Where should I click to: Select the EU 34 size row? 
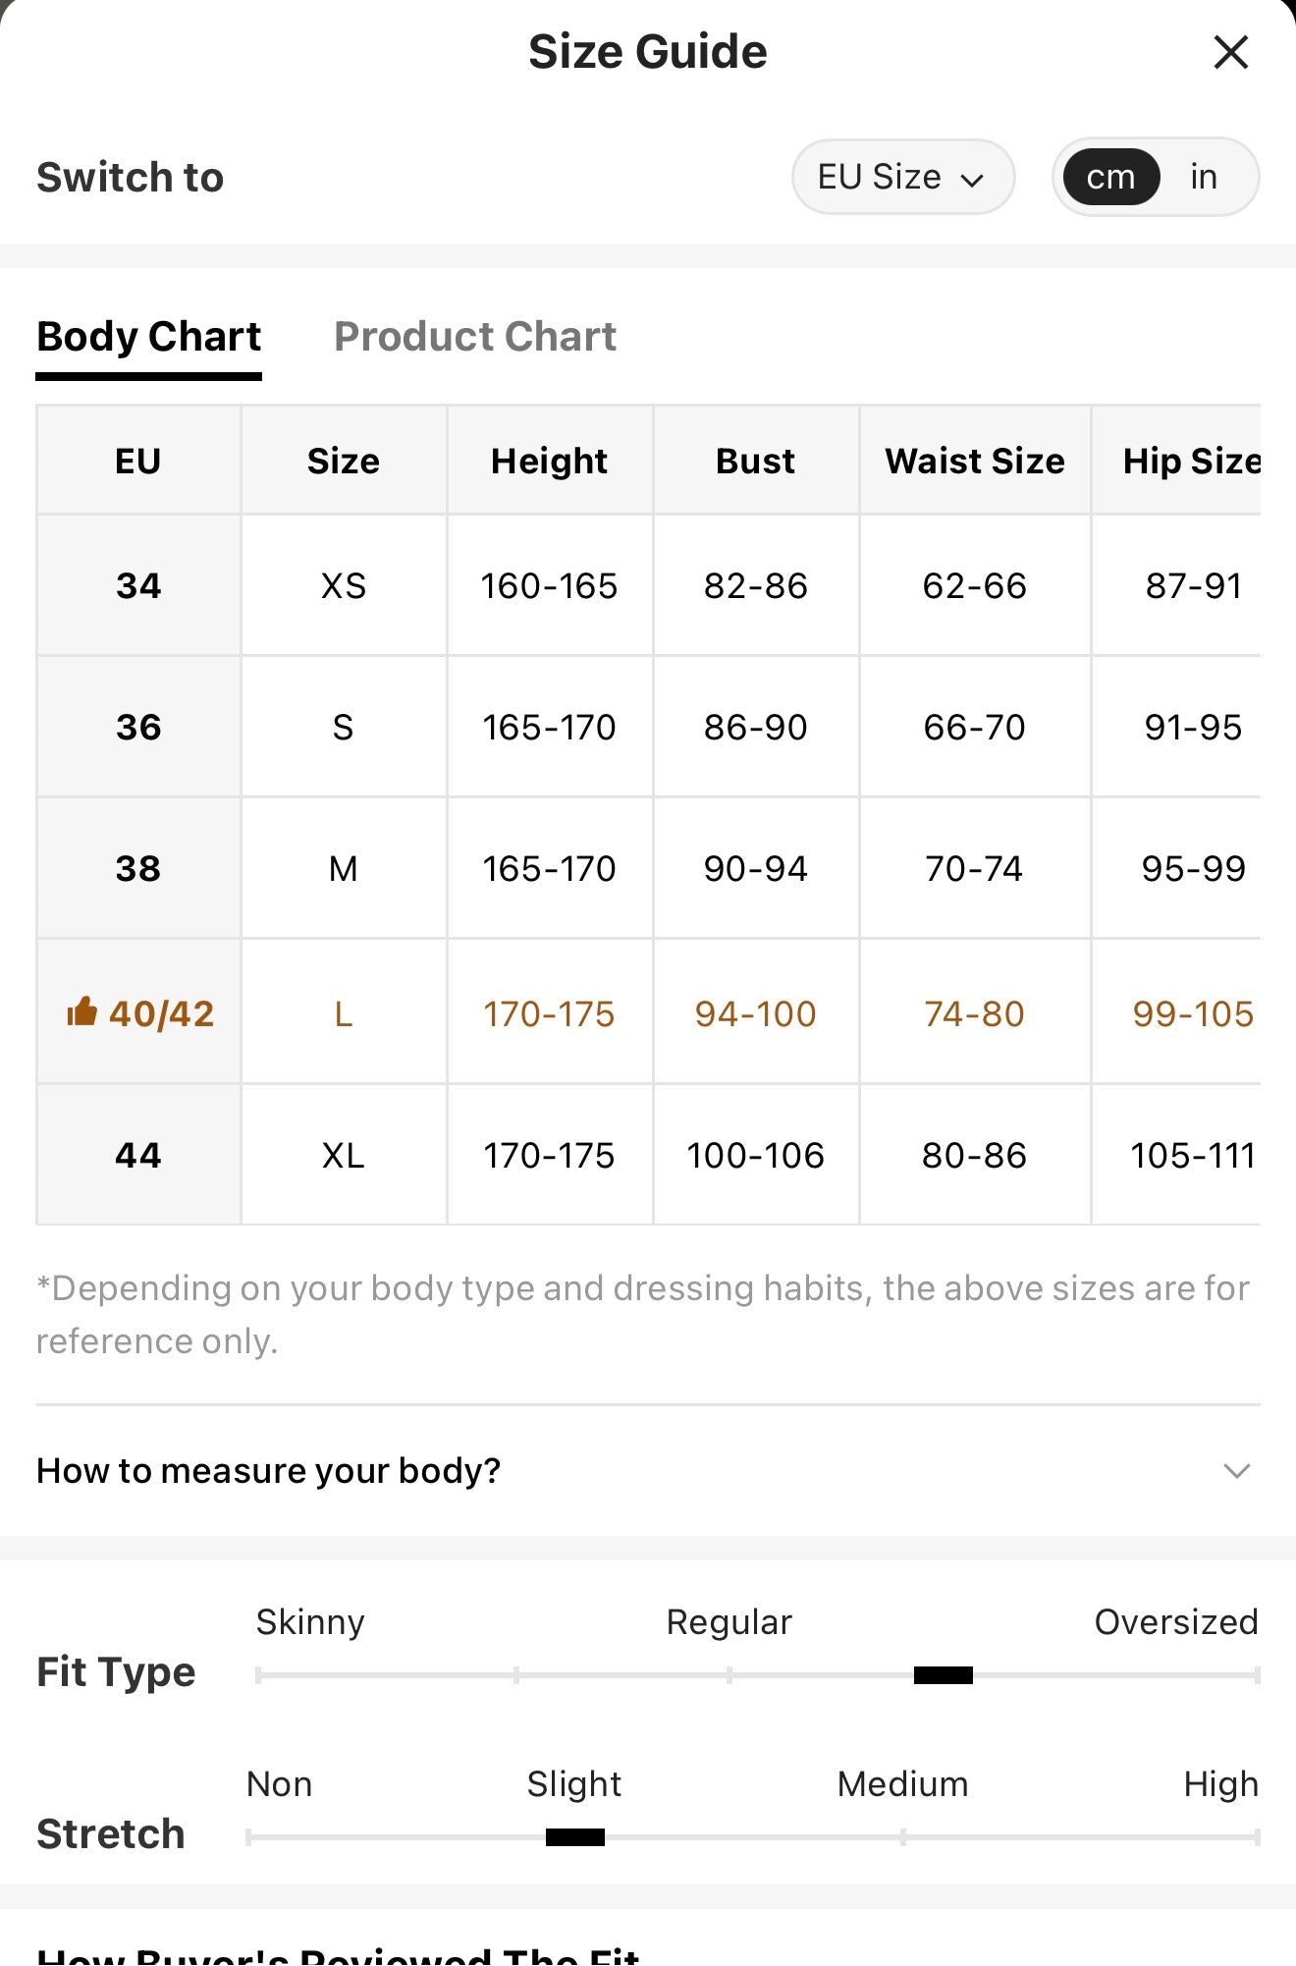point(648,585)
